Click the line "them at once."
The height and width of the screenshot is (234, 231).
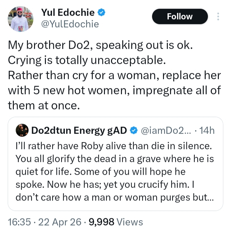(x=43, y=105)
